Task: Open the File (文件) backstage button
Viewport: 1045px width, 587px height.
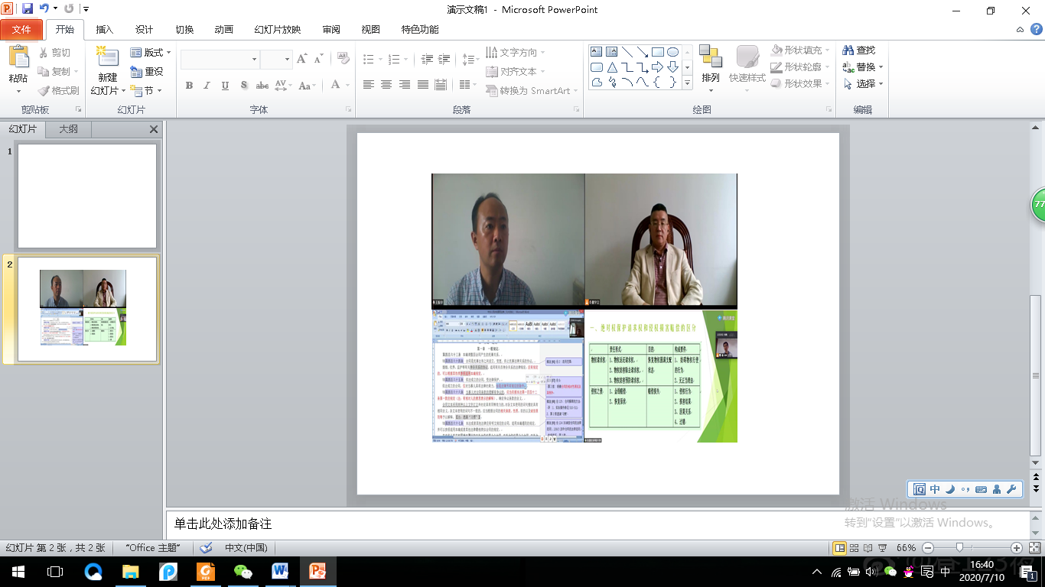Action: tap(21, 30)
